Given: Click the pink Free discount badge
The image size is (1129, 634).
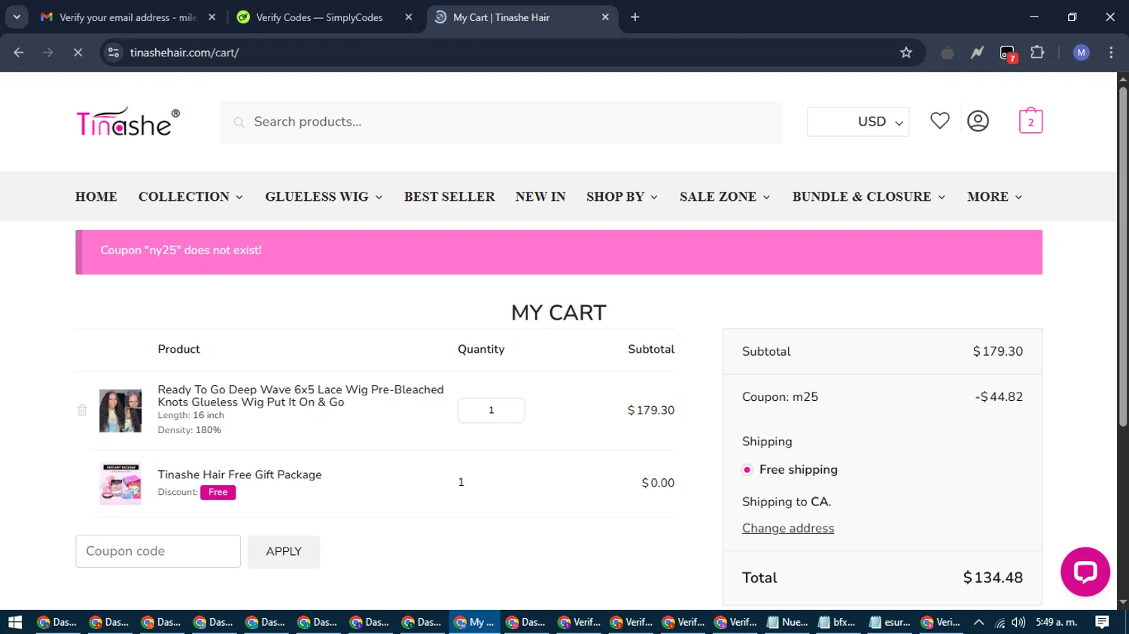Looking at the screenshot, I should click(x=218, y=492).
